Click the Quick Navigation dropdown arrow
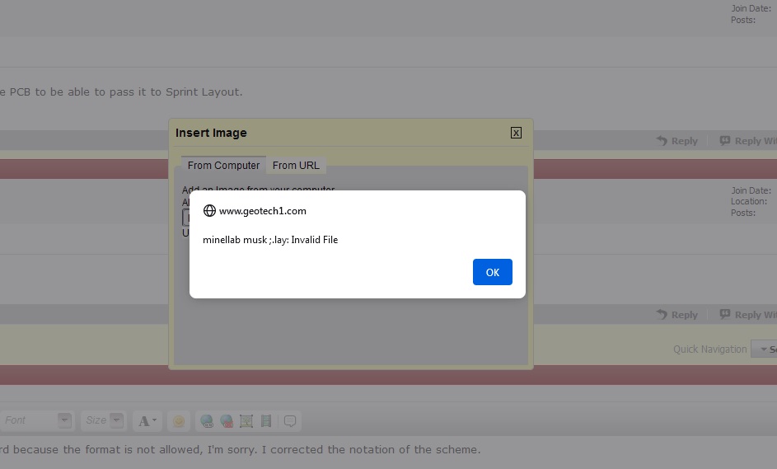This screenshot has height=469, width=777. pyautogui.click(x=764, y=349)
